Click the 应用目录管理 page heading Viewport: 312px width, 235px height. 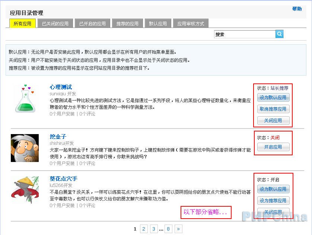tap(26, 13)
